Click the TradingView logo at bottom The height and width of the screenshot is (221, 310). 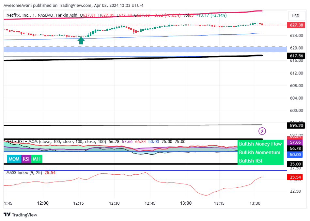(20, 215)
